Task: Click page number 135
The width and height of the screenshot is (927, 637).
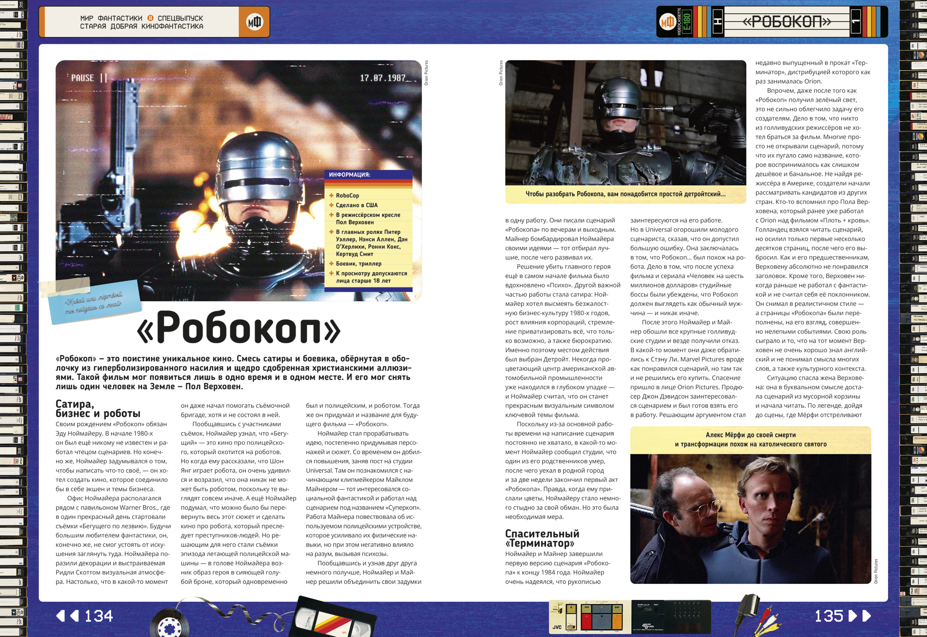Action: point(829,616)
